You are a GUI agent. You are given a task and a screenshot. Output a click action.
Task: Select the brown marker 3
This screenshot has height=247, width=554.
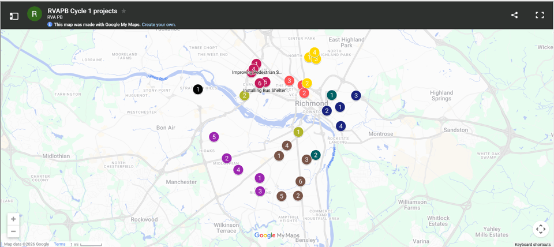(306, 160)
